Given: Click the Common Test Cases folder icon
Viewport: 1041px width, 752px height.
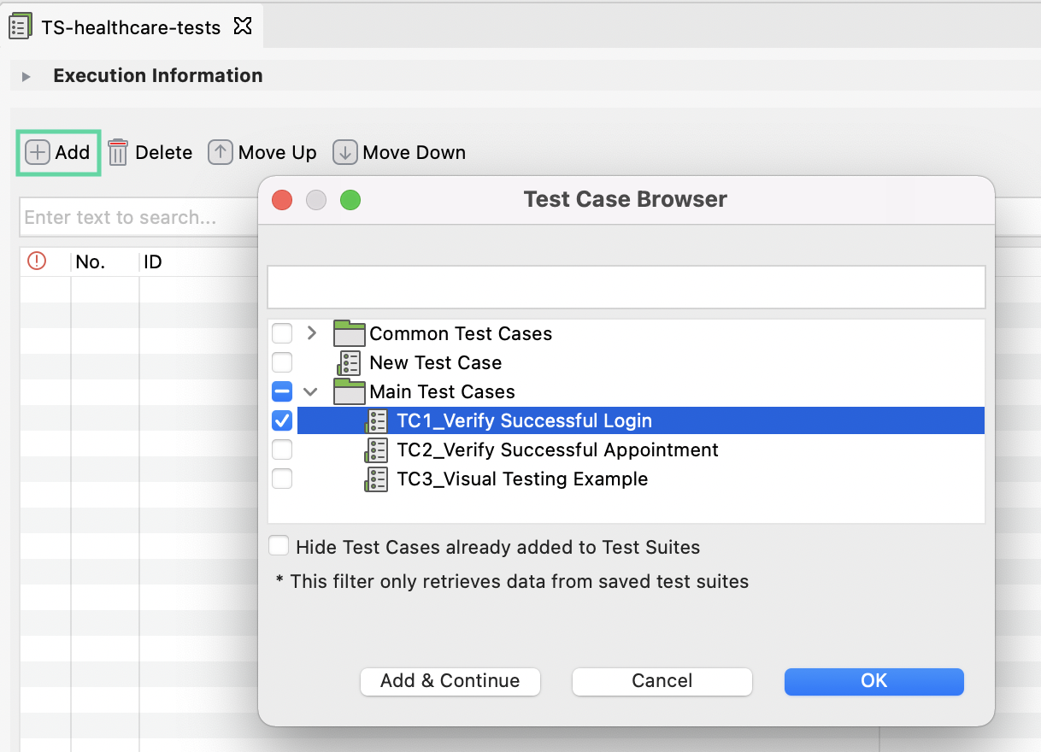Looking at the screenshot, I should pos(349,333).
